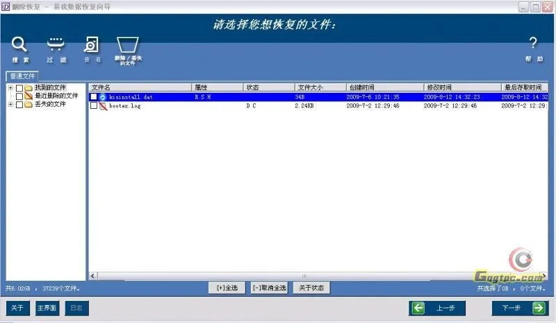Sort by the 最后存取时间 column header
The width and height of the screenshot is (556, 323).
point(525,87)
